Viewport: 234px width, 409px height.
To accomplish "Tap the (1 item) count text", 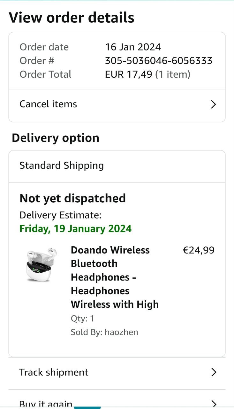I will pyautogui.click(x=173, y=74).
